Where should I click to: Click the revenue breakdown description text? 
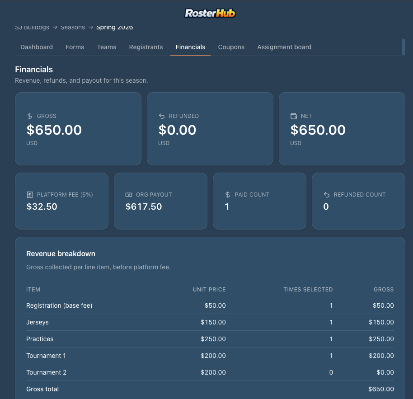tap(99, 268)
